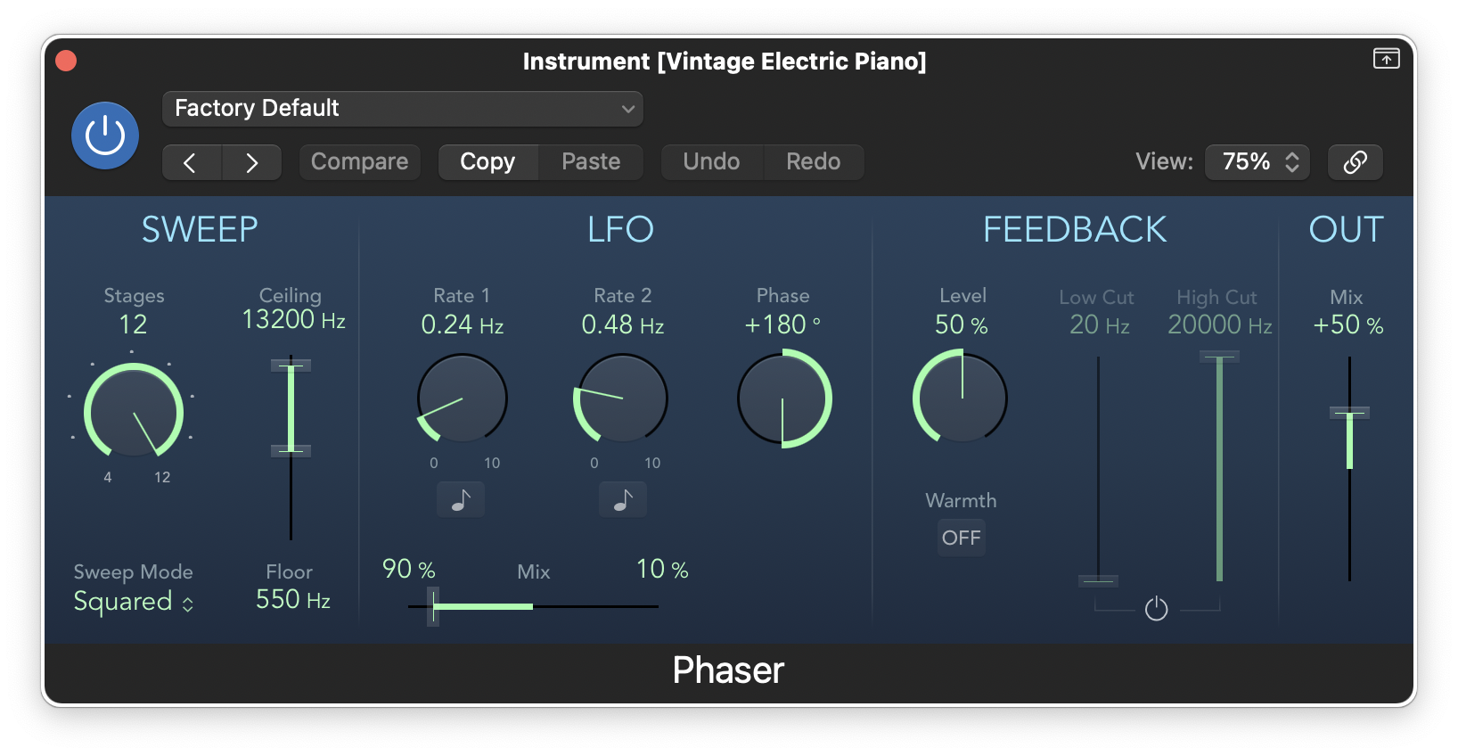Click the Floor value 550 Hz

tap(292, 600)
